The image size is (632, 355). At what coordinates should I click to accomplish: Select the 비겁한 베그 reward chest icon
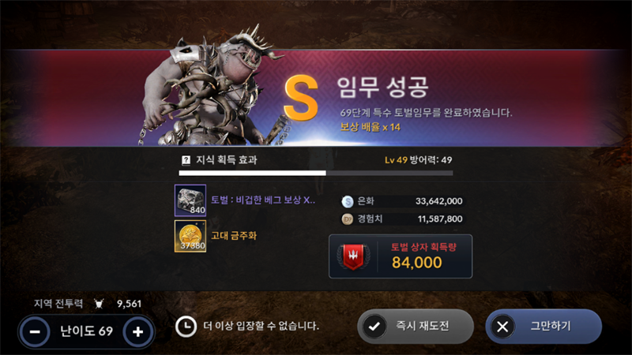pyautogui.click(x=190, y=200)
